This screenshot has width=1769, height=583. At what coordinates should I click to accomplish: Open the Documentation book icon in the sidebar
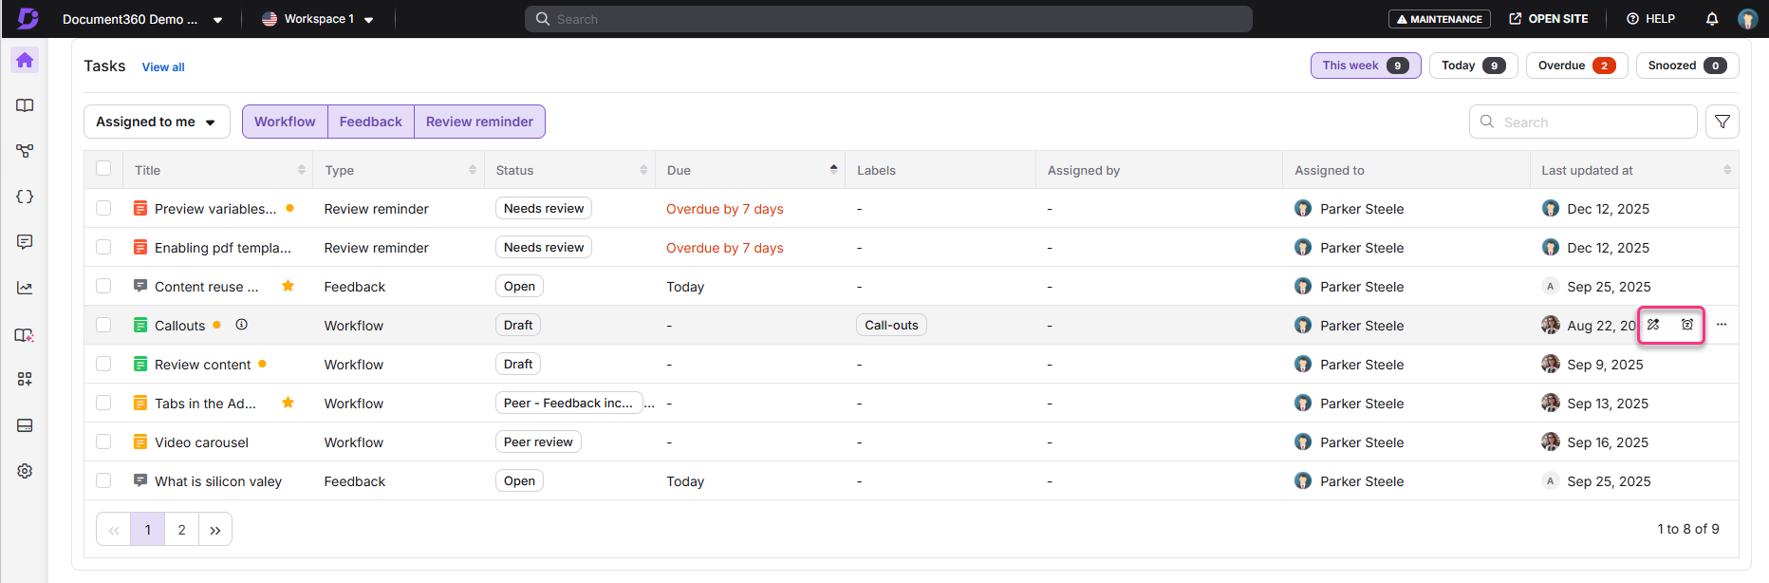coord(25,105)
